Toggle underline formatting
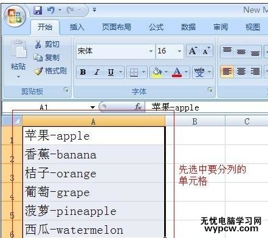Screen dimensions: 268x238 coord(111,72)
